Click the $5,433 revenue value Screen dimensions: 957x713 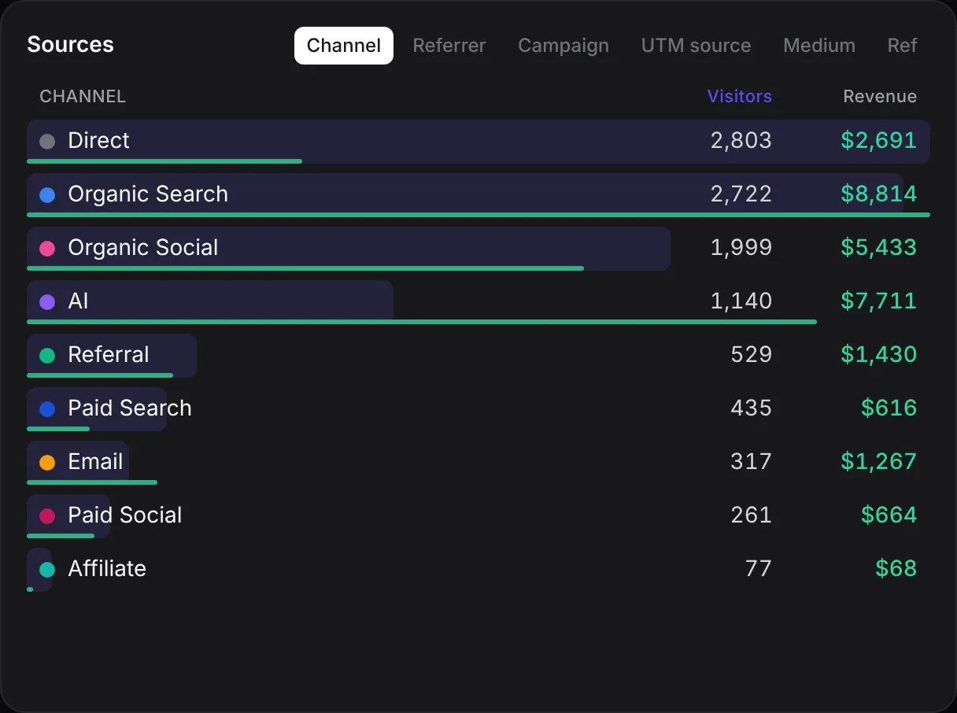[x=878, y=248]
